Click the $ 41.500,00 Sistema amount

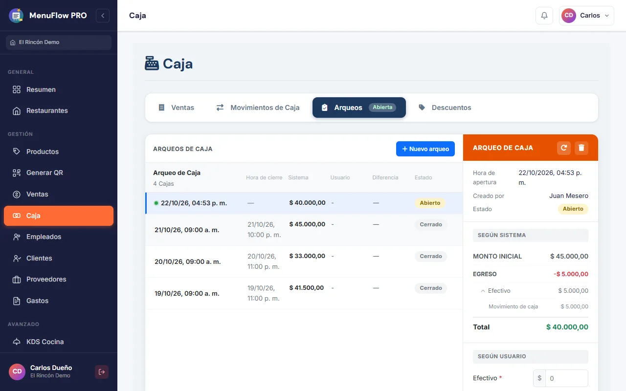point(307,288)
